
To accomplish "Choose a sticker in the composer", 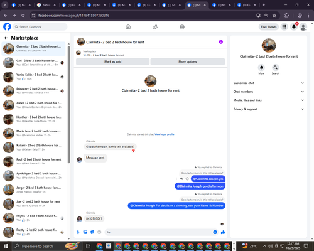I will pos(92,232).
